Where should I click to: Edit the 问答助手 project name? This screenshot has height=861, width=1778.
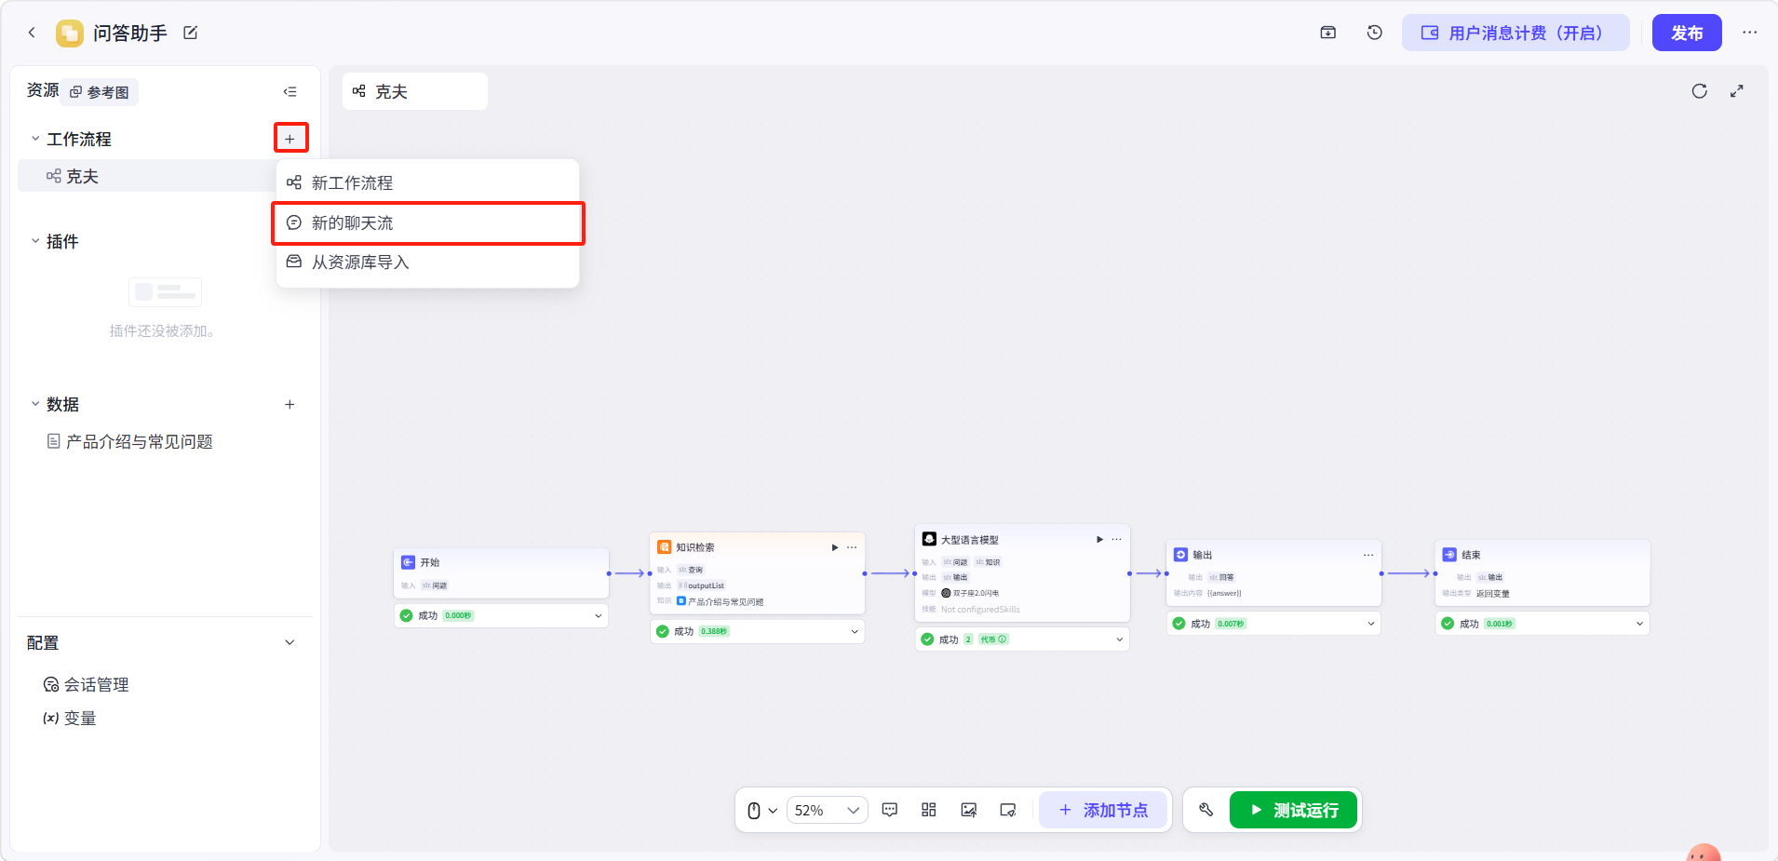click(x=191, y=33)
